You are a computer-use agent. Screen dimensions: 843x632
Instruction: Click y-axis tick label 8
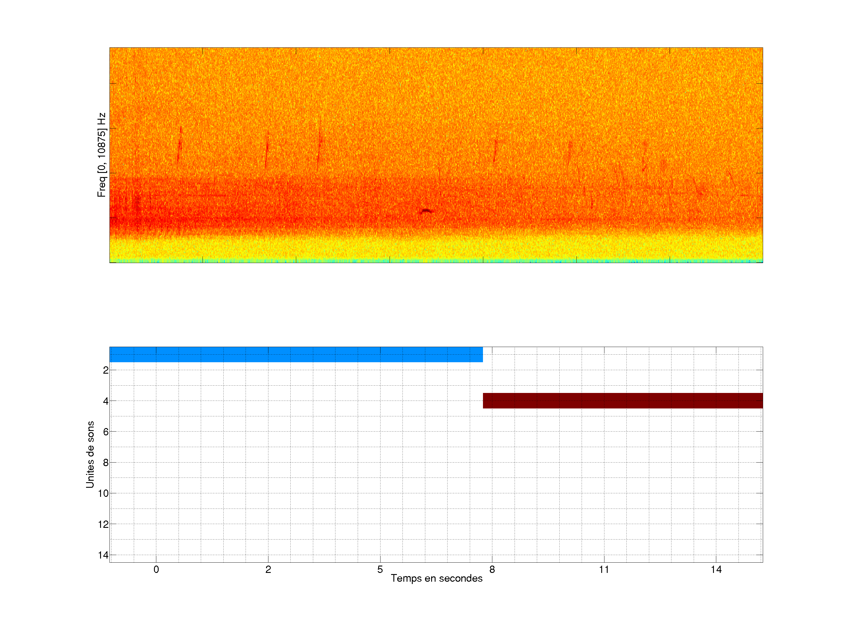(x=106, y=463)
